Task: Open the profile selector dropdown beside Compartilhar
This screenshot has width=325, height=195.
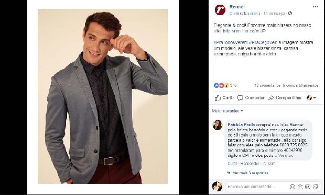Action: tap(311, 98)
